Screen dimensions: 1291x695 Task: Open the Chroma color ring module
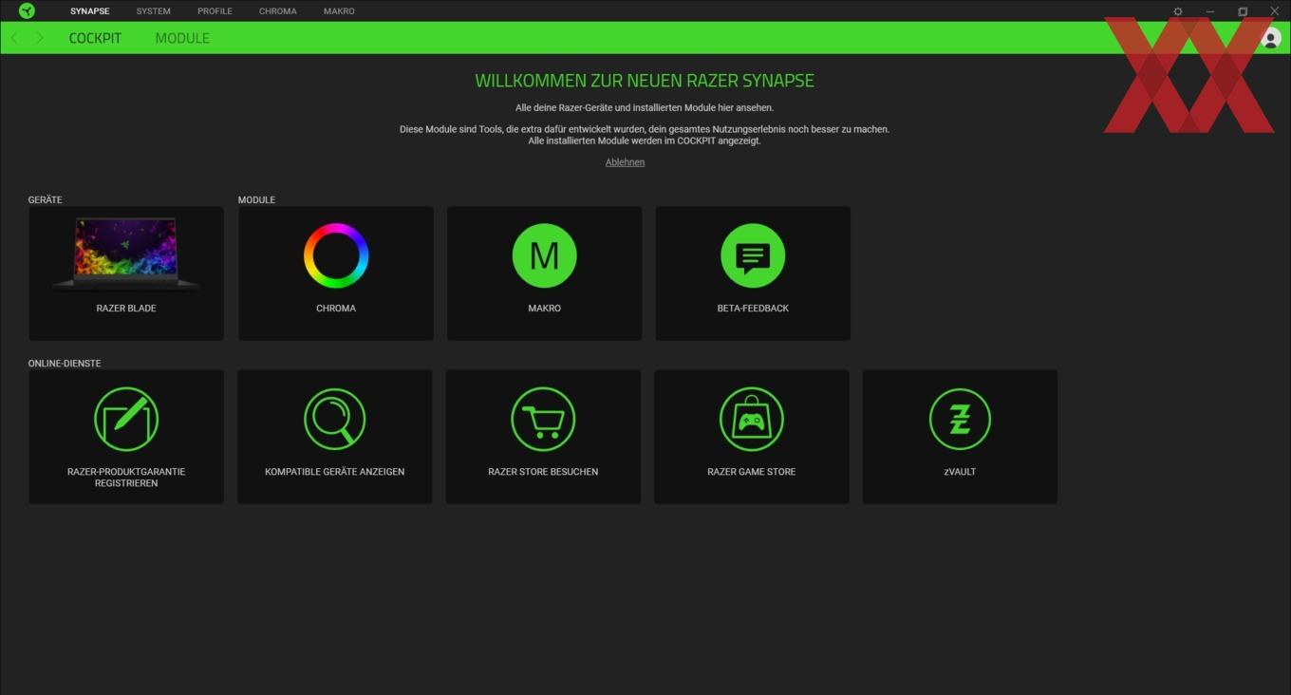[x=336, y=255]
